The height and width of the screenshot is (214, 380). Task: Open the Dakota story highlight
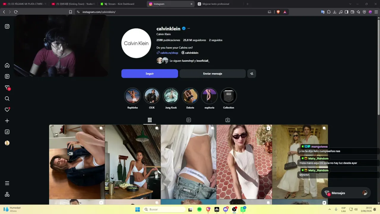click(190, 96)
